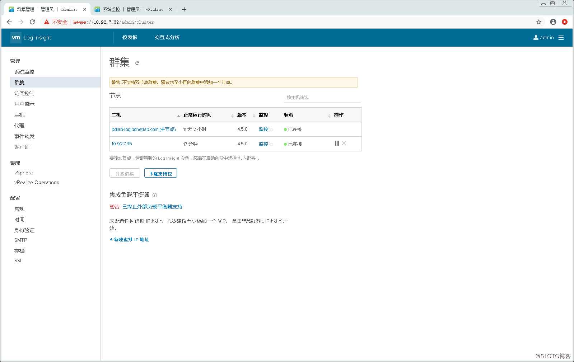The image size is (574, 362).
Task: Click the red browser update icon
Action: (565, 22)
